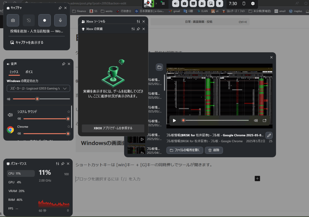Expand the chevron next to the game icon in top bar
The height and width of the screenshot is (217, 309).
(156, 4)
